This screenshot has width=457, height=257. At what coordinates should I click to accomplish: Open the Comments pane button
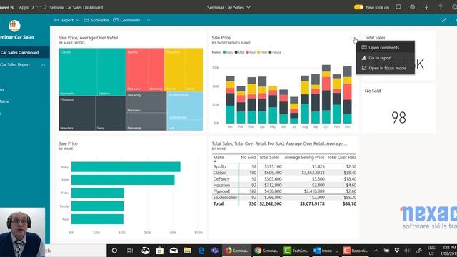tap(127, 20)
